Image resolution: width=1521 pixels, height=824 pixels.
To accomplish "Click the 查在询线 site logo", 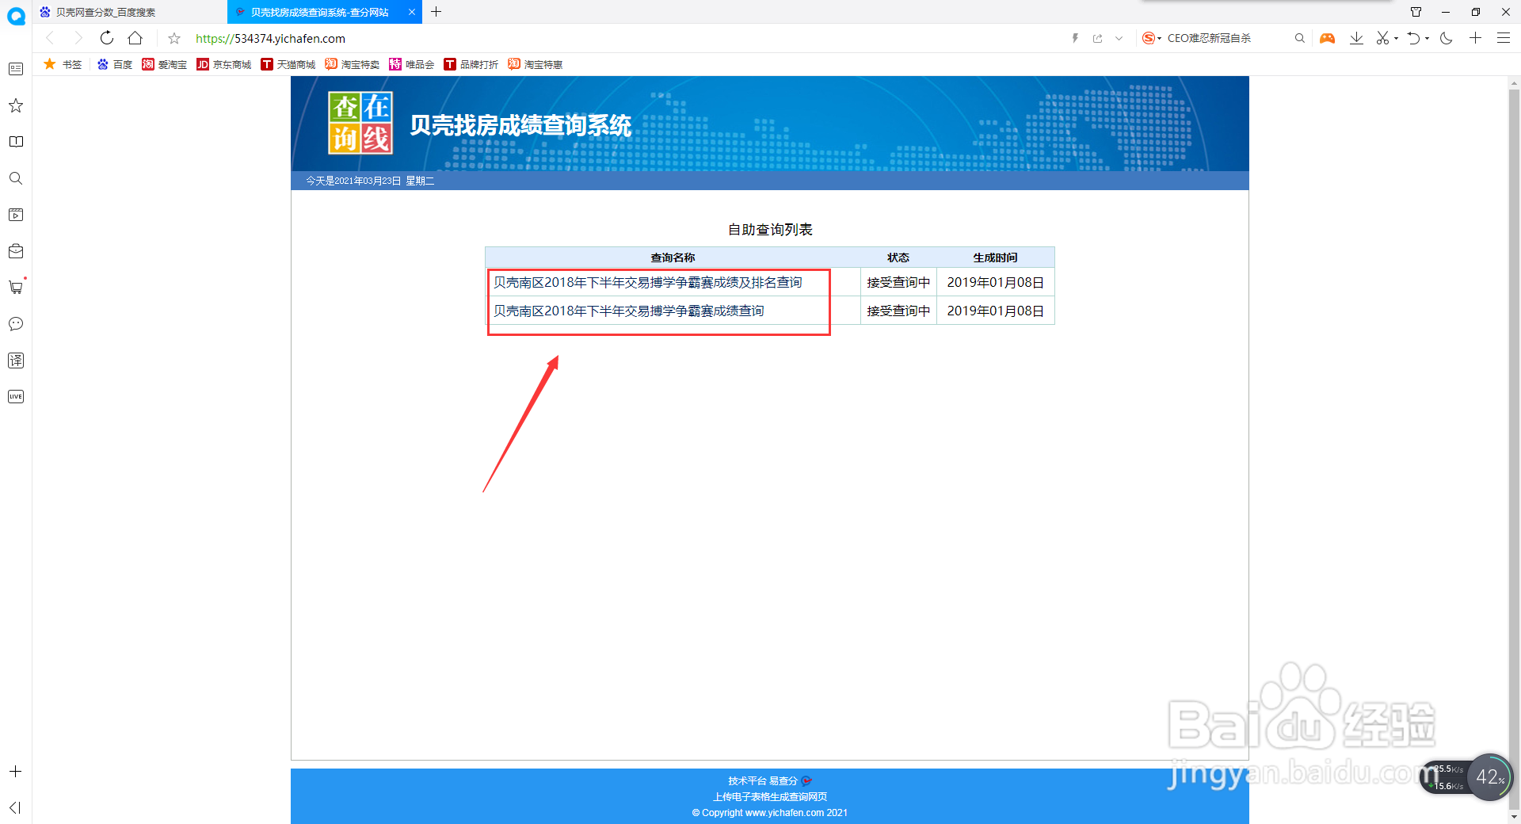I will click(360, 123).
